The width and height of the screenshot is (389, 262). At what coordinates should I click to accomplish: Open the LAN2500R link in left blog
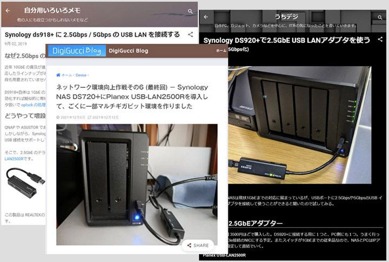pyautogui.click(x=14, y=159)
